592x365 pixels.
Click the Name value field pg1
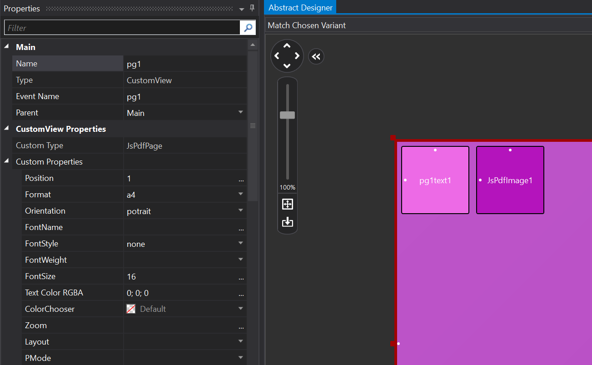click(x=185, y=64)
